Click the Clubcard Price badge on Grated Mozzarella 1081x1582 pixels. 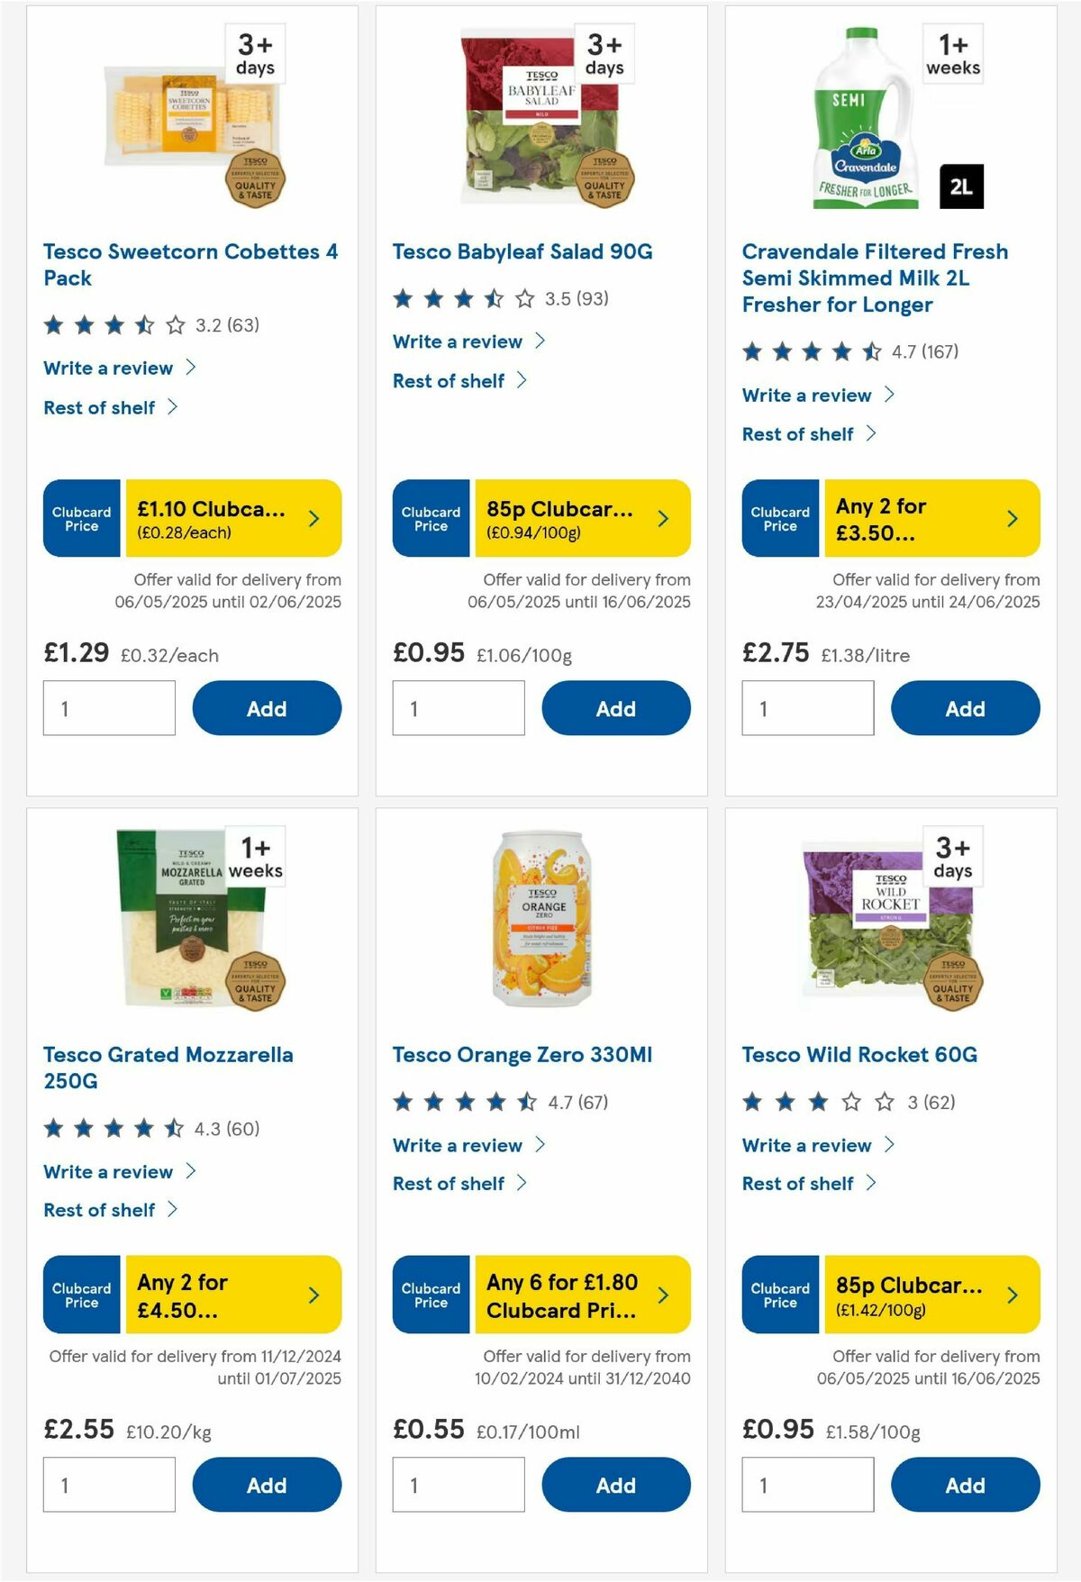[81, 1295]
